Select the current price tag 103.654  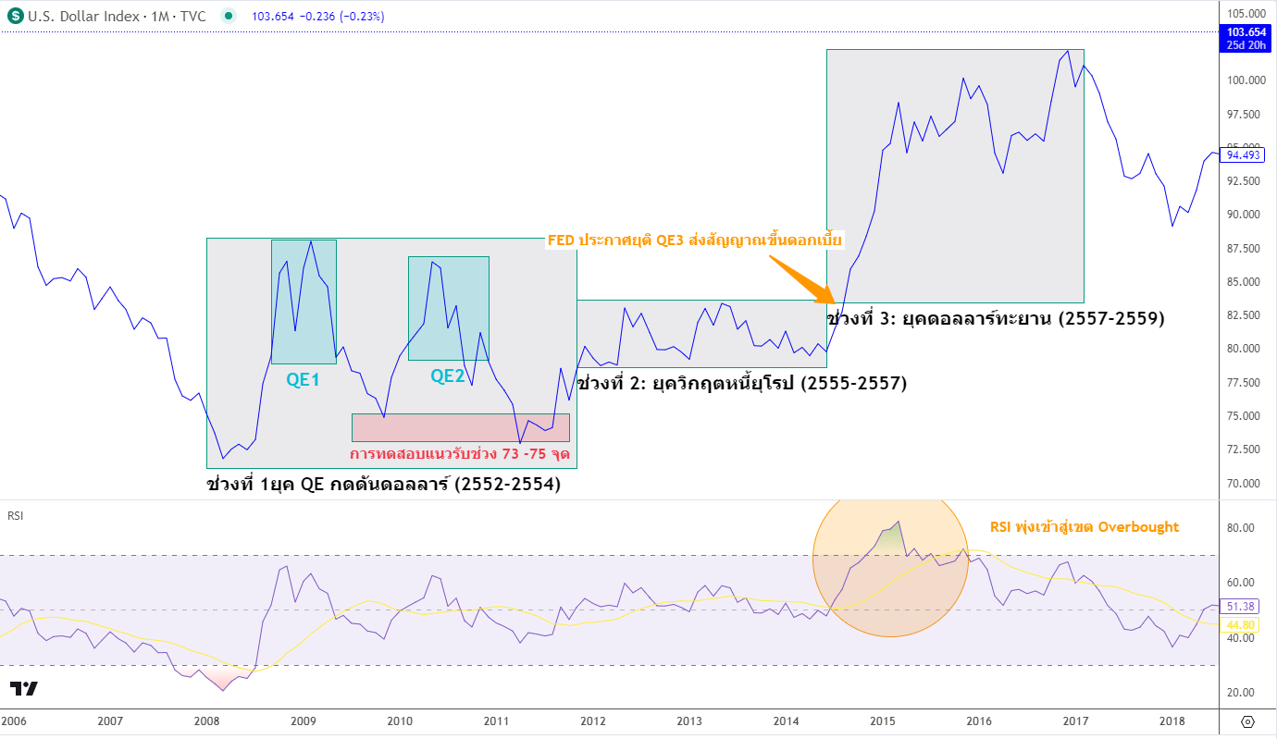tap(1246, 31)
